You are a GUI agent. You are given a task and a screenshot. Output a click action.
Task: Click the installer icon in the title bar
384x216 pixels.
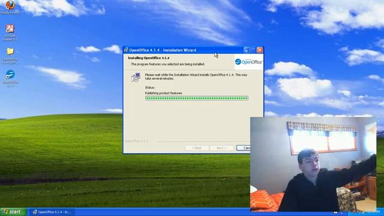tap(126, 50)
